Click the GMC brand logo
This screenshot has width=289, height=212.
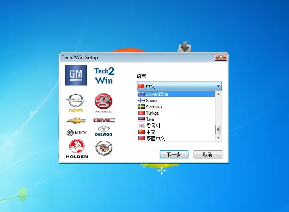(104, 120)
